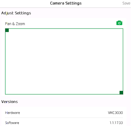Click the green camera snapshot icon
Image resolution: width=131 pixels, height=126 pixels.
[x=119, y=23]
